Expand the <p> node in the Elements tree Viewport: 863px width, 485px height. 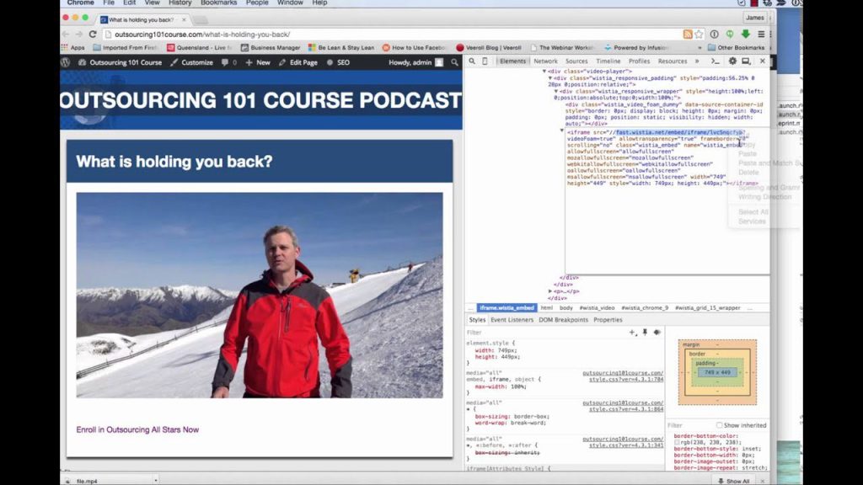(x=549, y=291)
